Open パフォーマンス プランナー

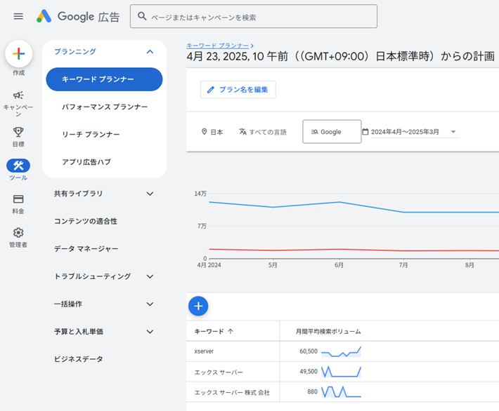(105, 107)
